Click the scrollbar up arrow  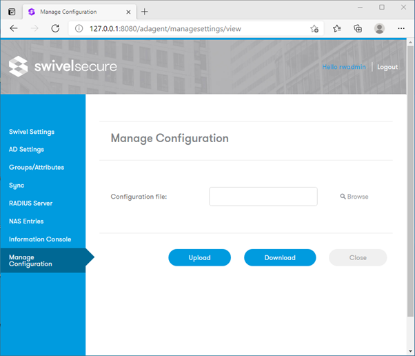click(x=410, y=42)
